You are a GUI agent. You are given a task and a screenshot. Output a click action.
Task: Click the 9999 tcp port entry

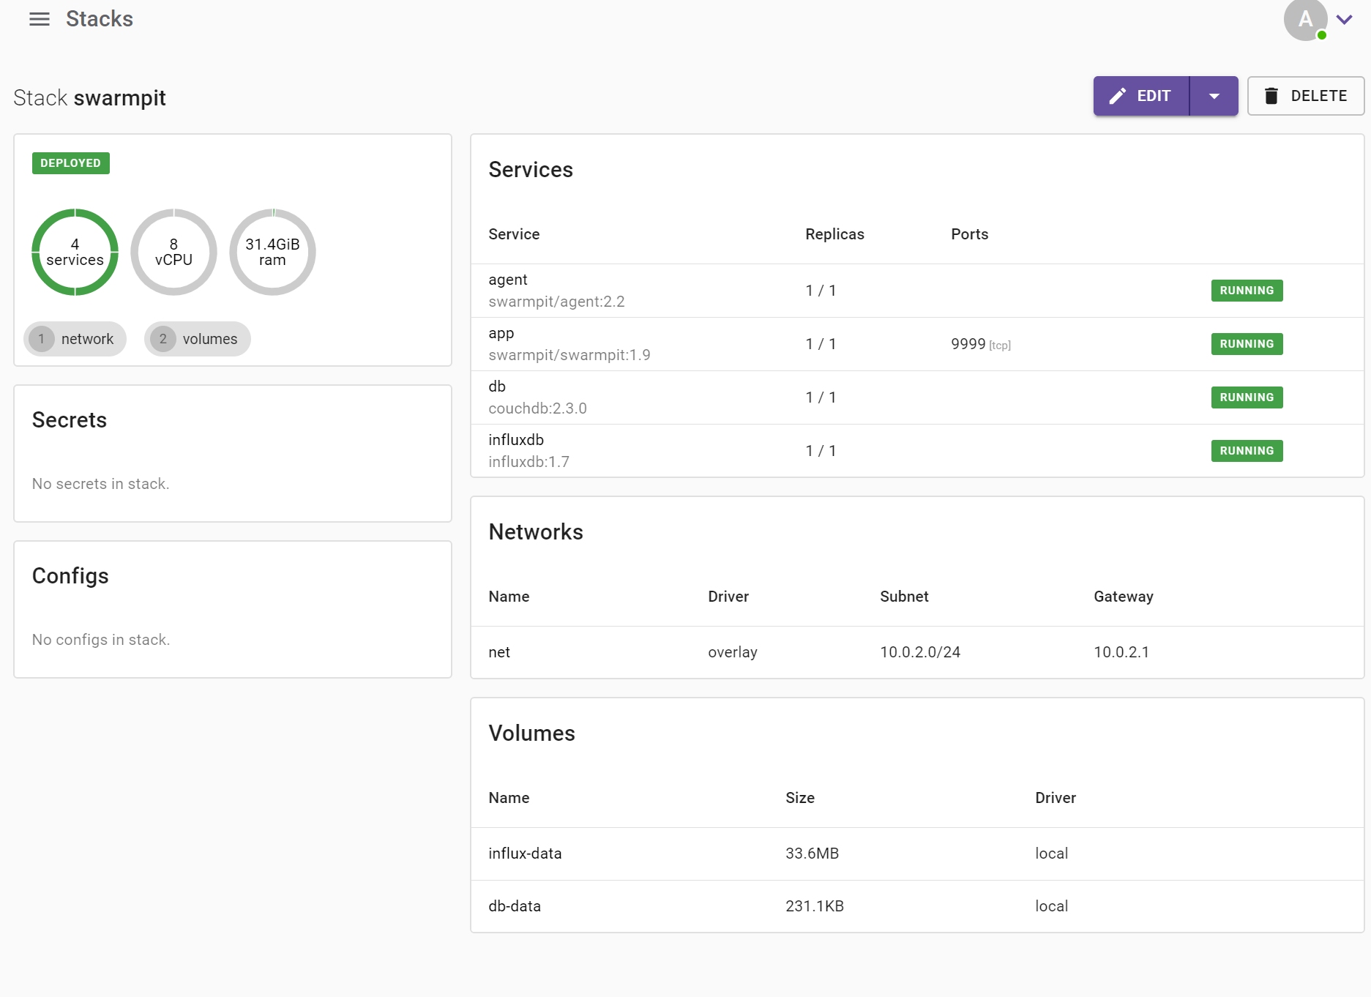pyautogui.click(x=981, y=344)
